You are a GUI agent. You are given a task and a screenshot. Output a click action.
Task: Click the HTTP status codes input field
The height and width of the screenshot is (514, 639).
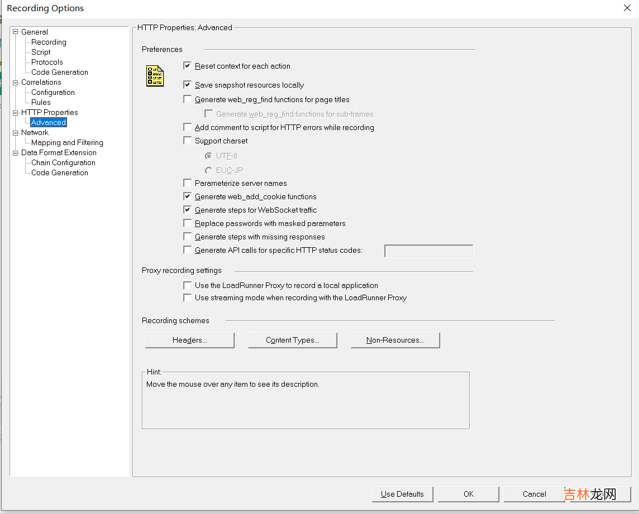428,251
